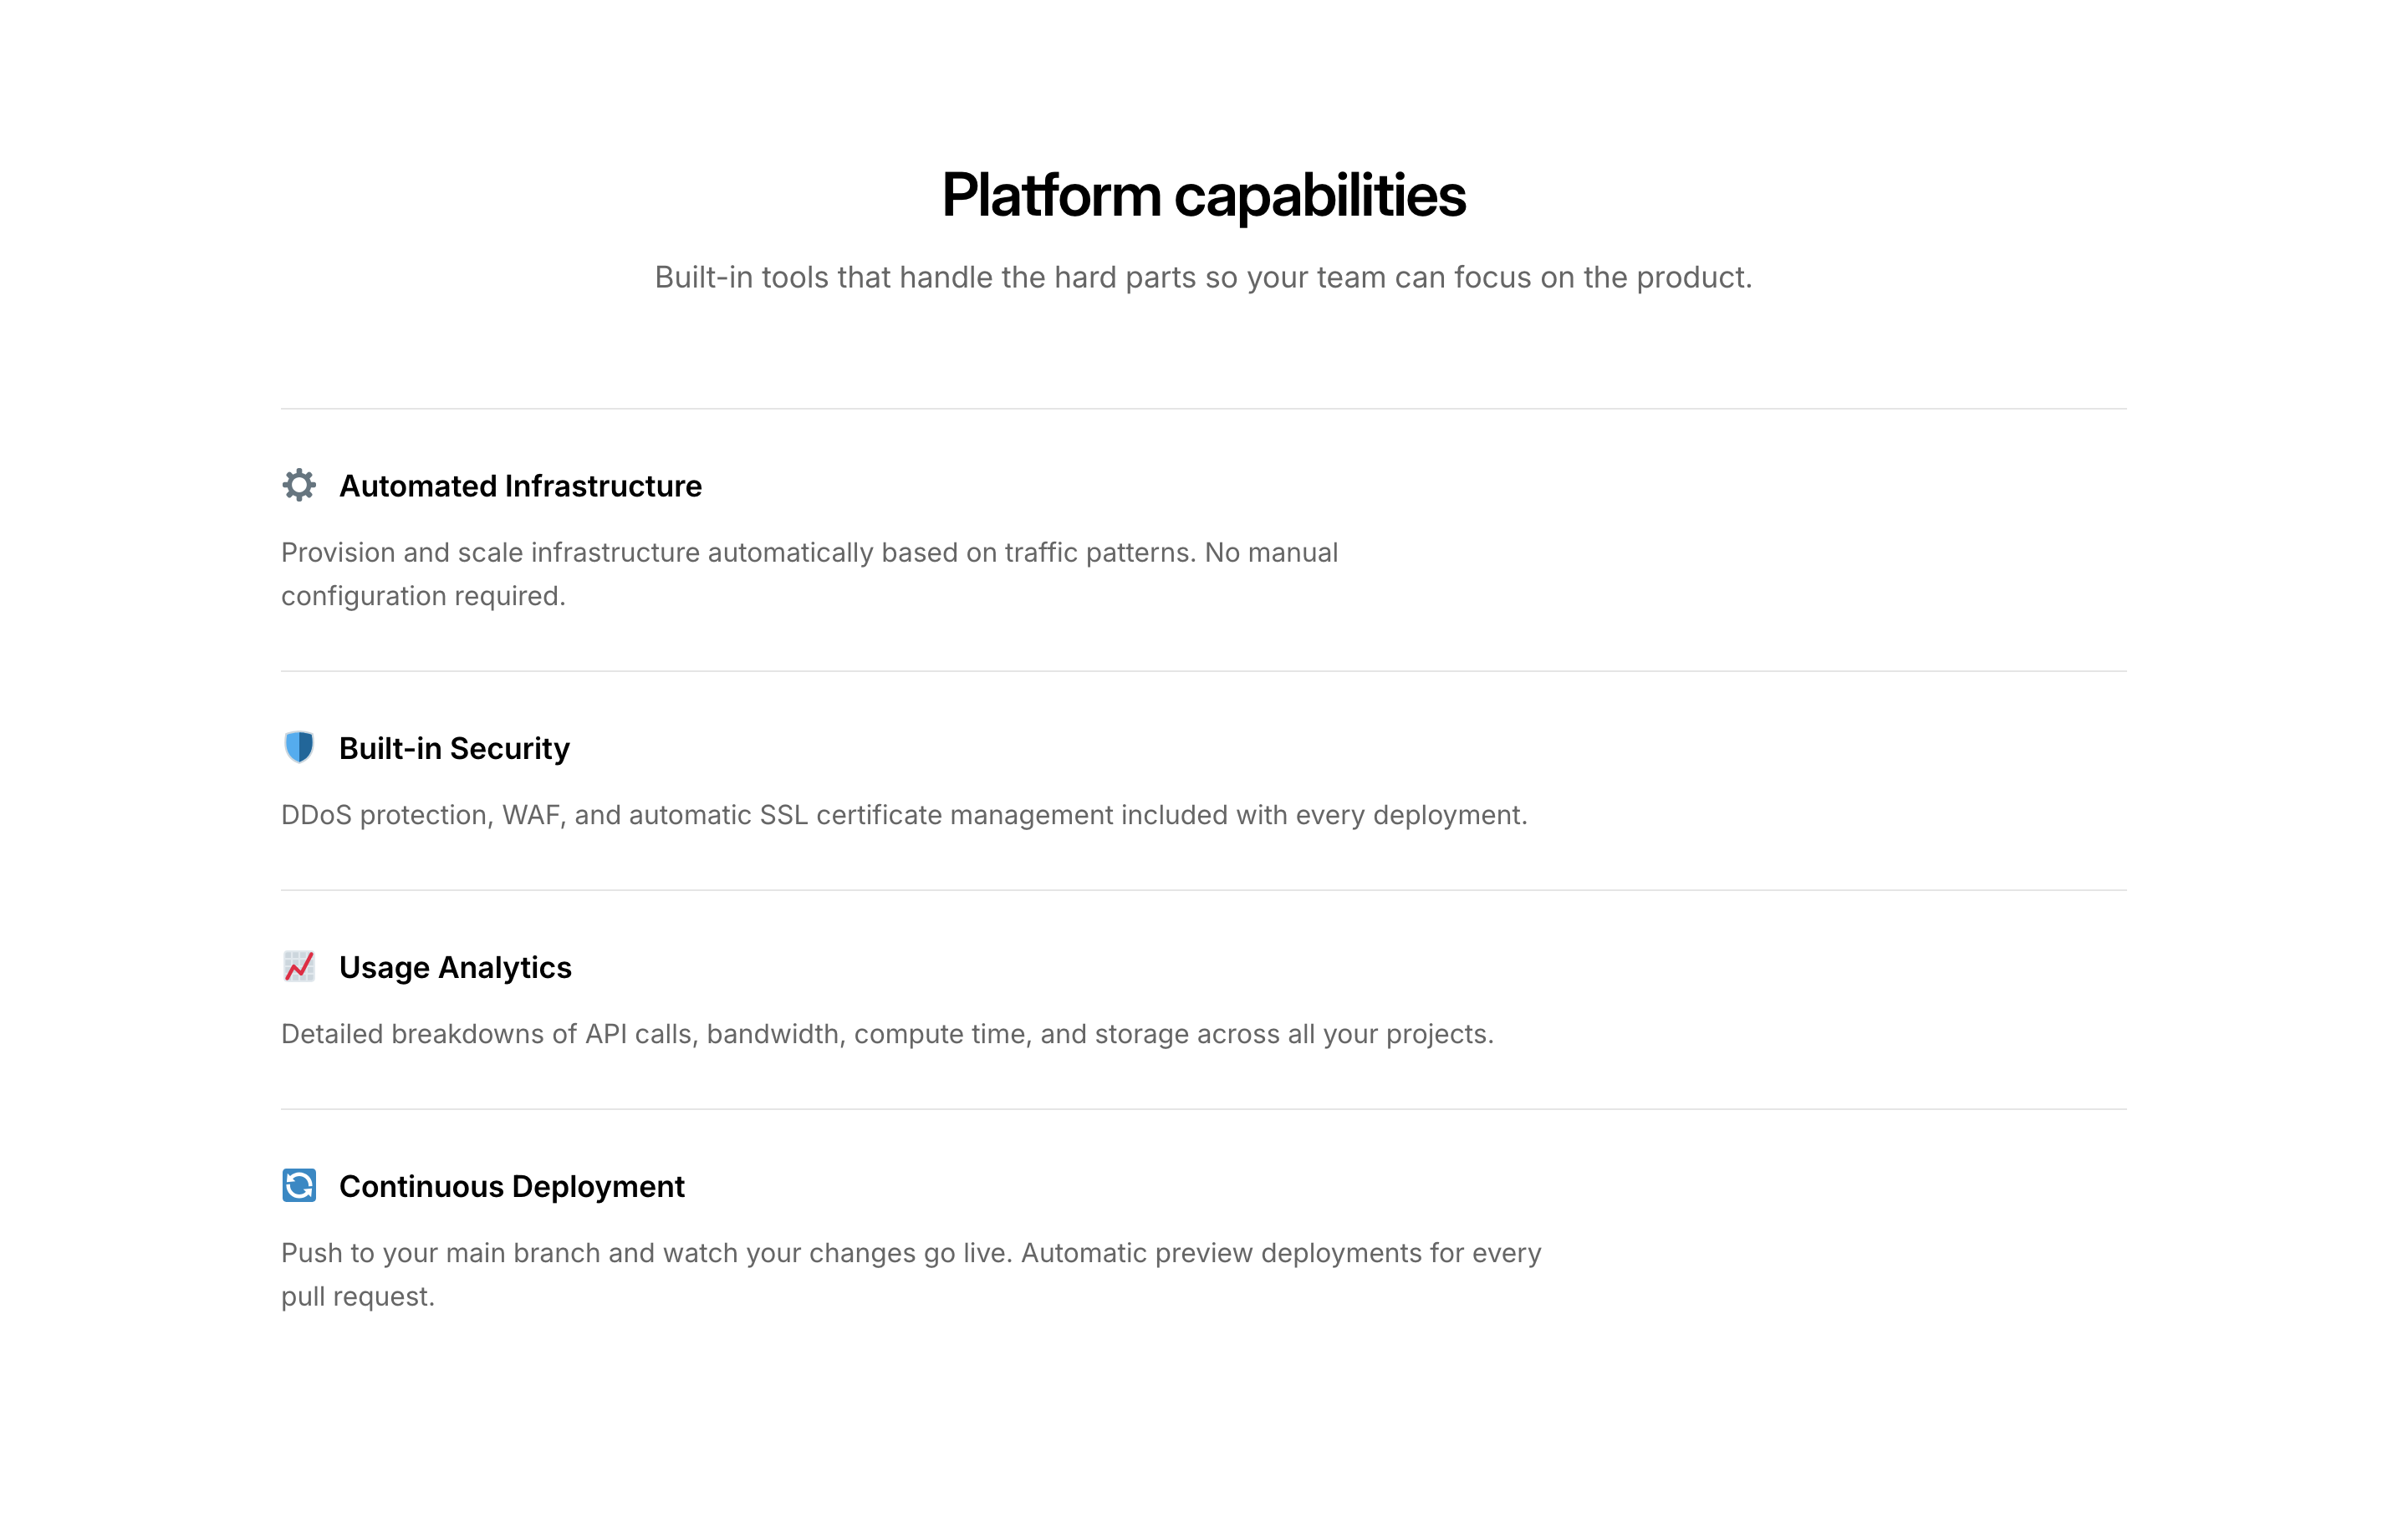The image size is (2408, 1533).
Task: Open the Built-in Security heading
Action: coord(454,748)
